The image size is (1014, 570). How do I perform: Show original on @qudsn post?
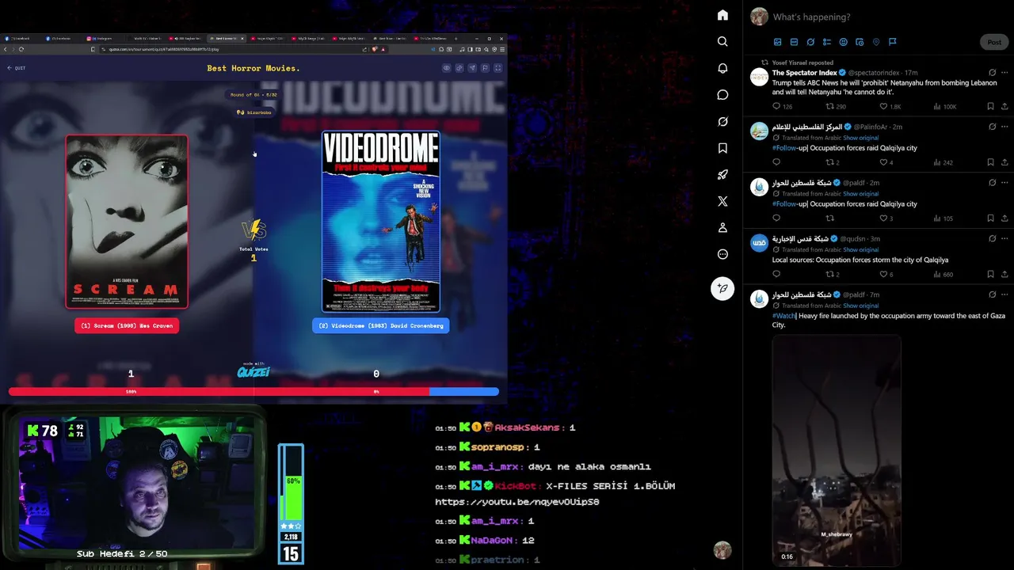tap(860, 250)
